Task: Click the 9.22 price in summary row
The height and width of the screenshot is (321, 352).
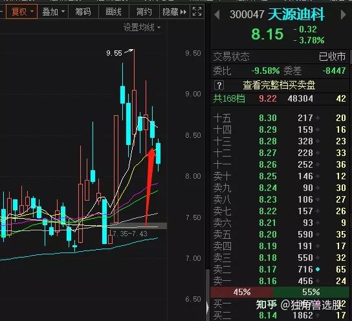Action: (268, 98)
